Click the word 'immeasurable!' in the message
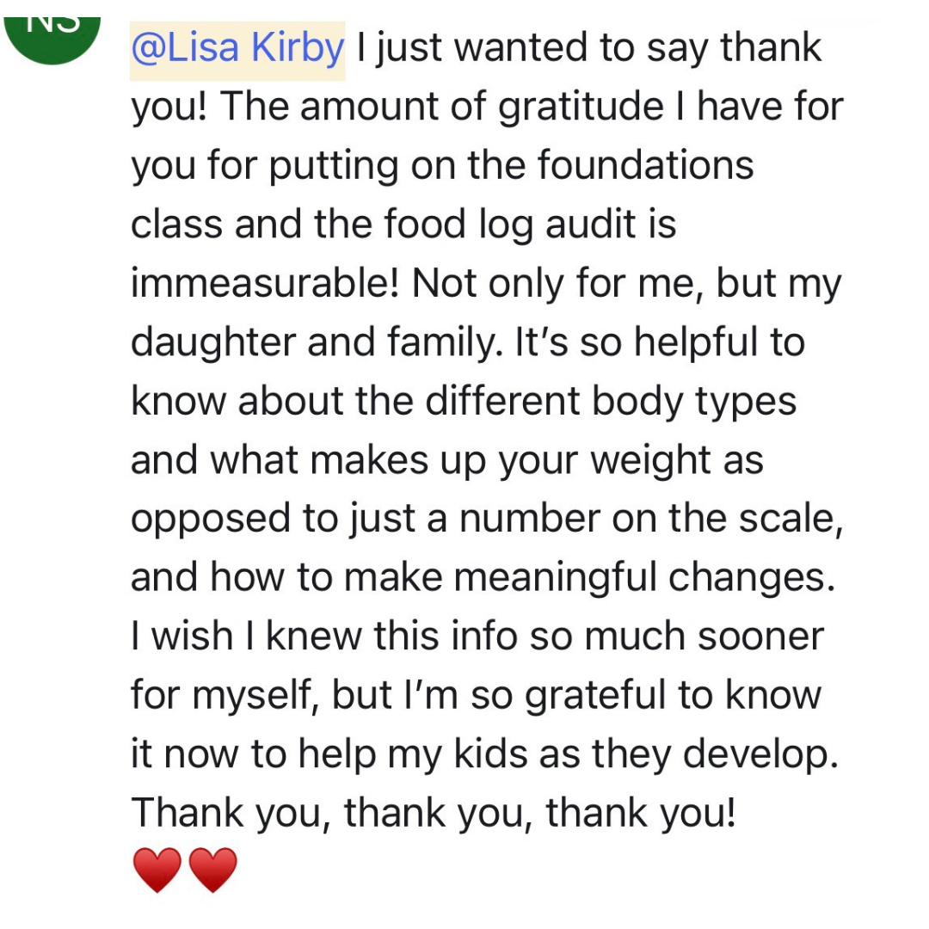This screenshot has width=929, height=929. click(x=266, y=284)
